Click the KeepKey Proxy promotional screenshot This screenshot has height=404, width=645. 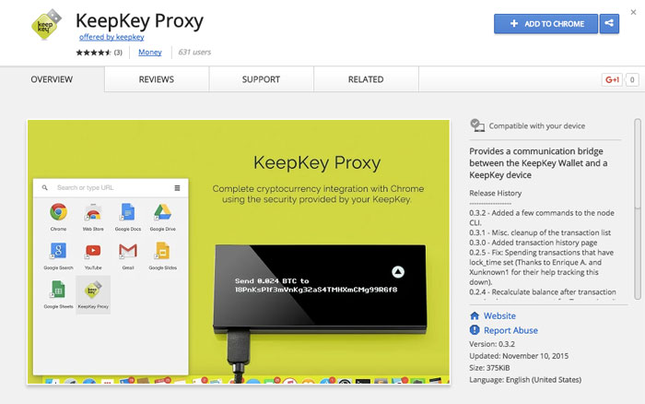pos(239,252)
